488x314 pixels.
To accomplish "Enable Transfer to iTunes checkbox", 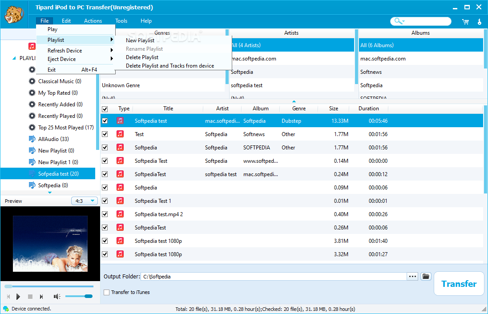I will coord(107,292).
